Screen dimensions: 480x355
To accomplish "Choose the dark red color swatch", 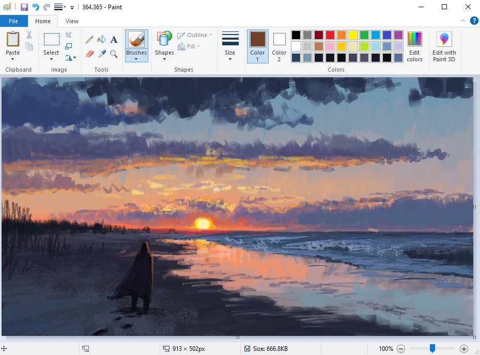I will tap(319, 35).
